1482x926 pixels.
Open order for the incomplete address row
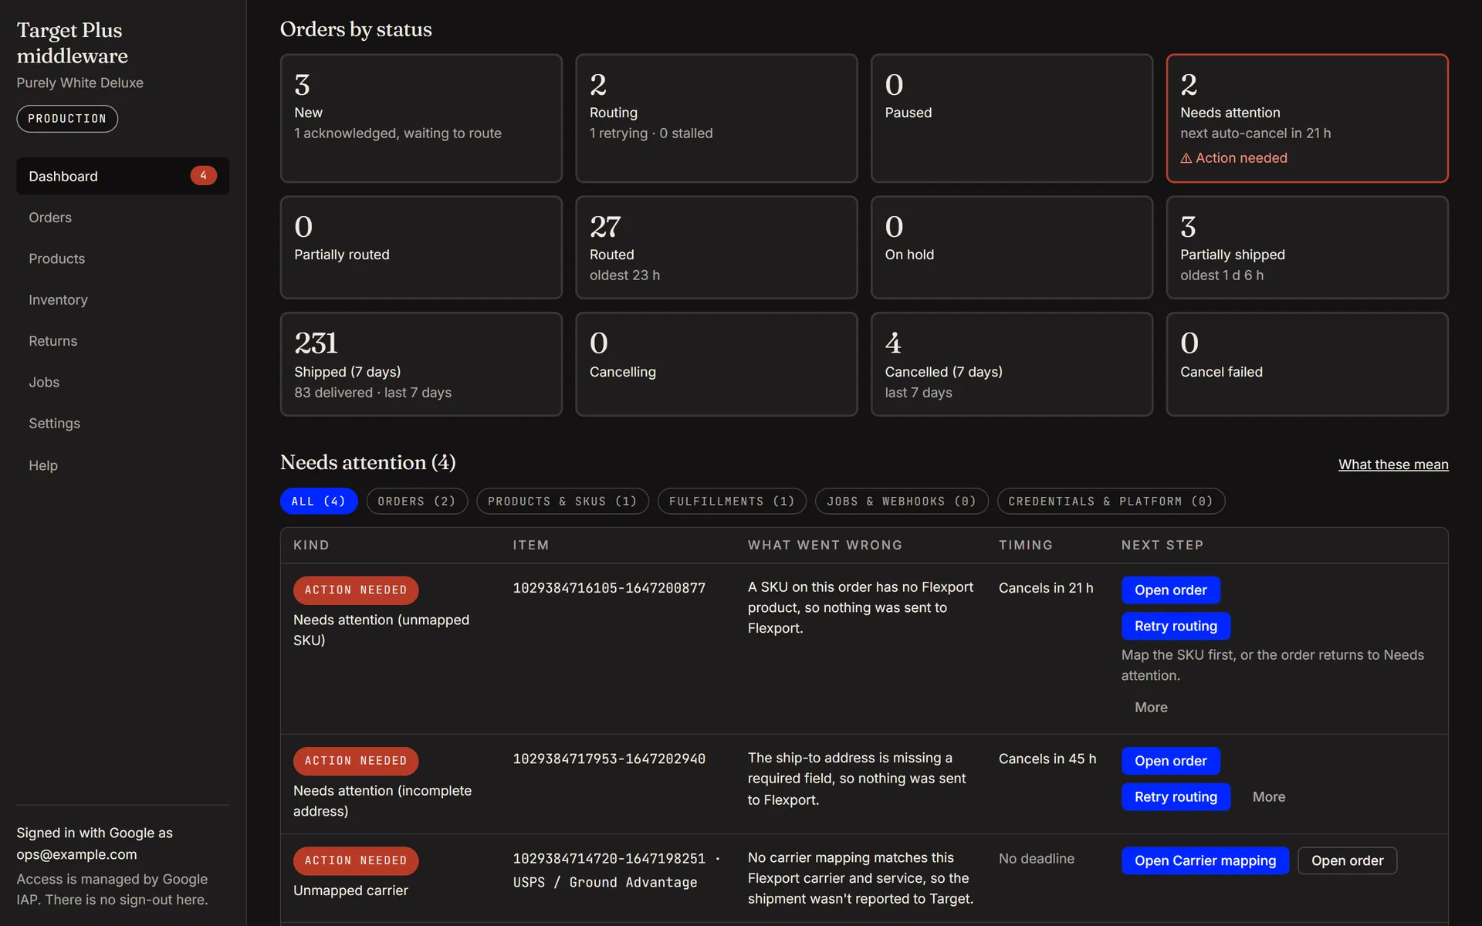(1171, 761)
